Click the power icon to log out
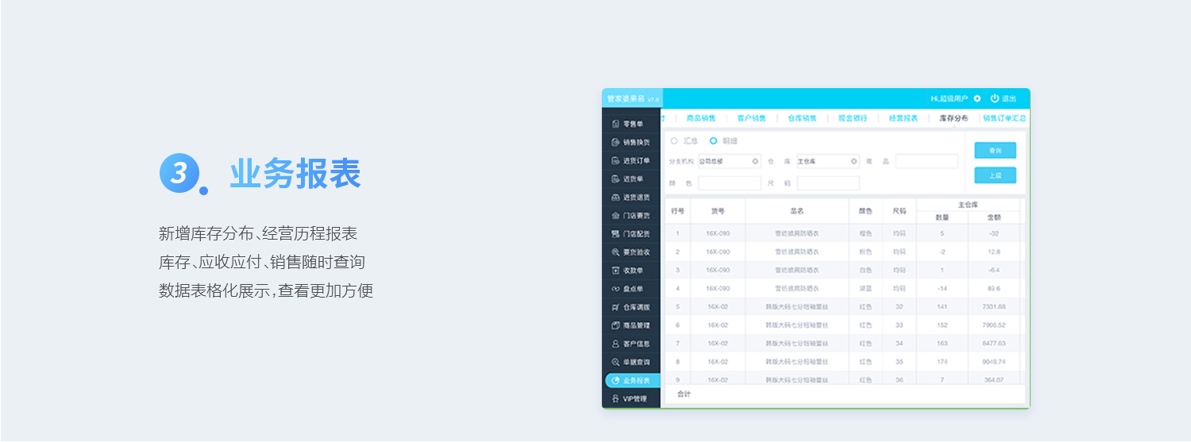 point(994,98)
